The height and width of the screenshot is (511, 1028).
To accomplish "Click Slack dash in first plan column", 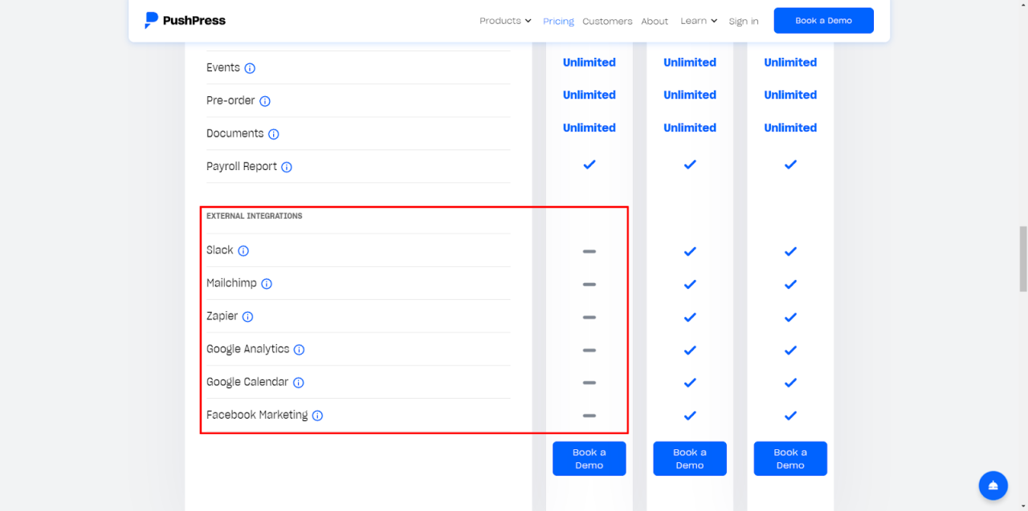I will (x=589, y=252).
